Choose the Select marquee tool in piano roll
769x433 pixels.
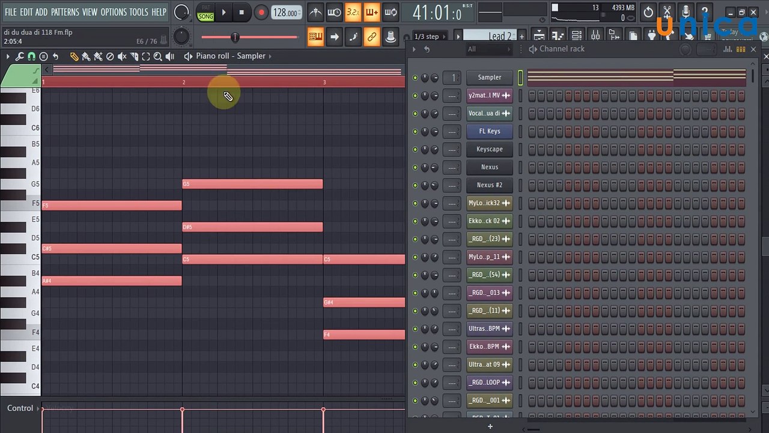[146, 57]
